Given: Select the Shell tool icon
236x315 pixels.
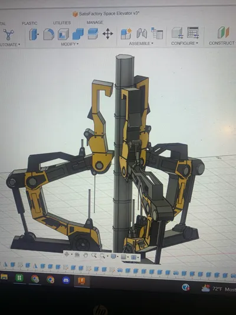Looking at the screenshot, I should 63,34.
